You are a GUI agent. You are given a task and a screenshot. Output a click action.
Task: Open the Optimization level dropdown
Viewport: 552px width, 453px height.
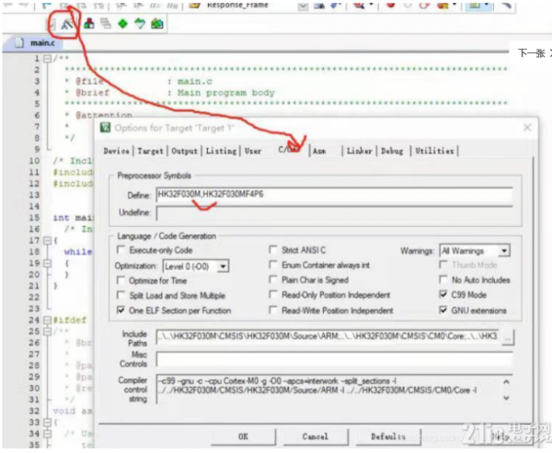pos(222,266)
